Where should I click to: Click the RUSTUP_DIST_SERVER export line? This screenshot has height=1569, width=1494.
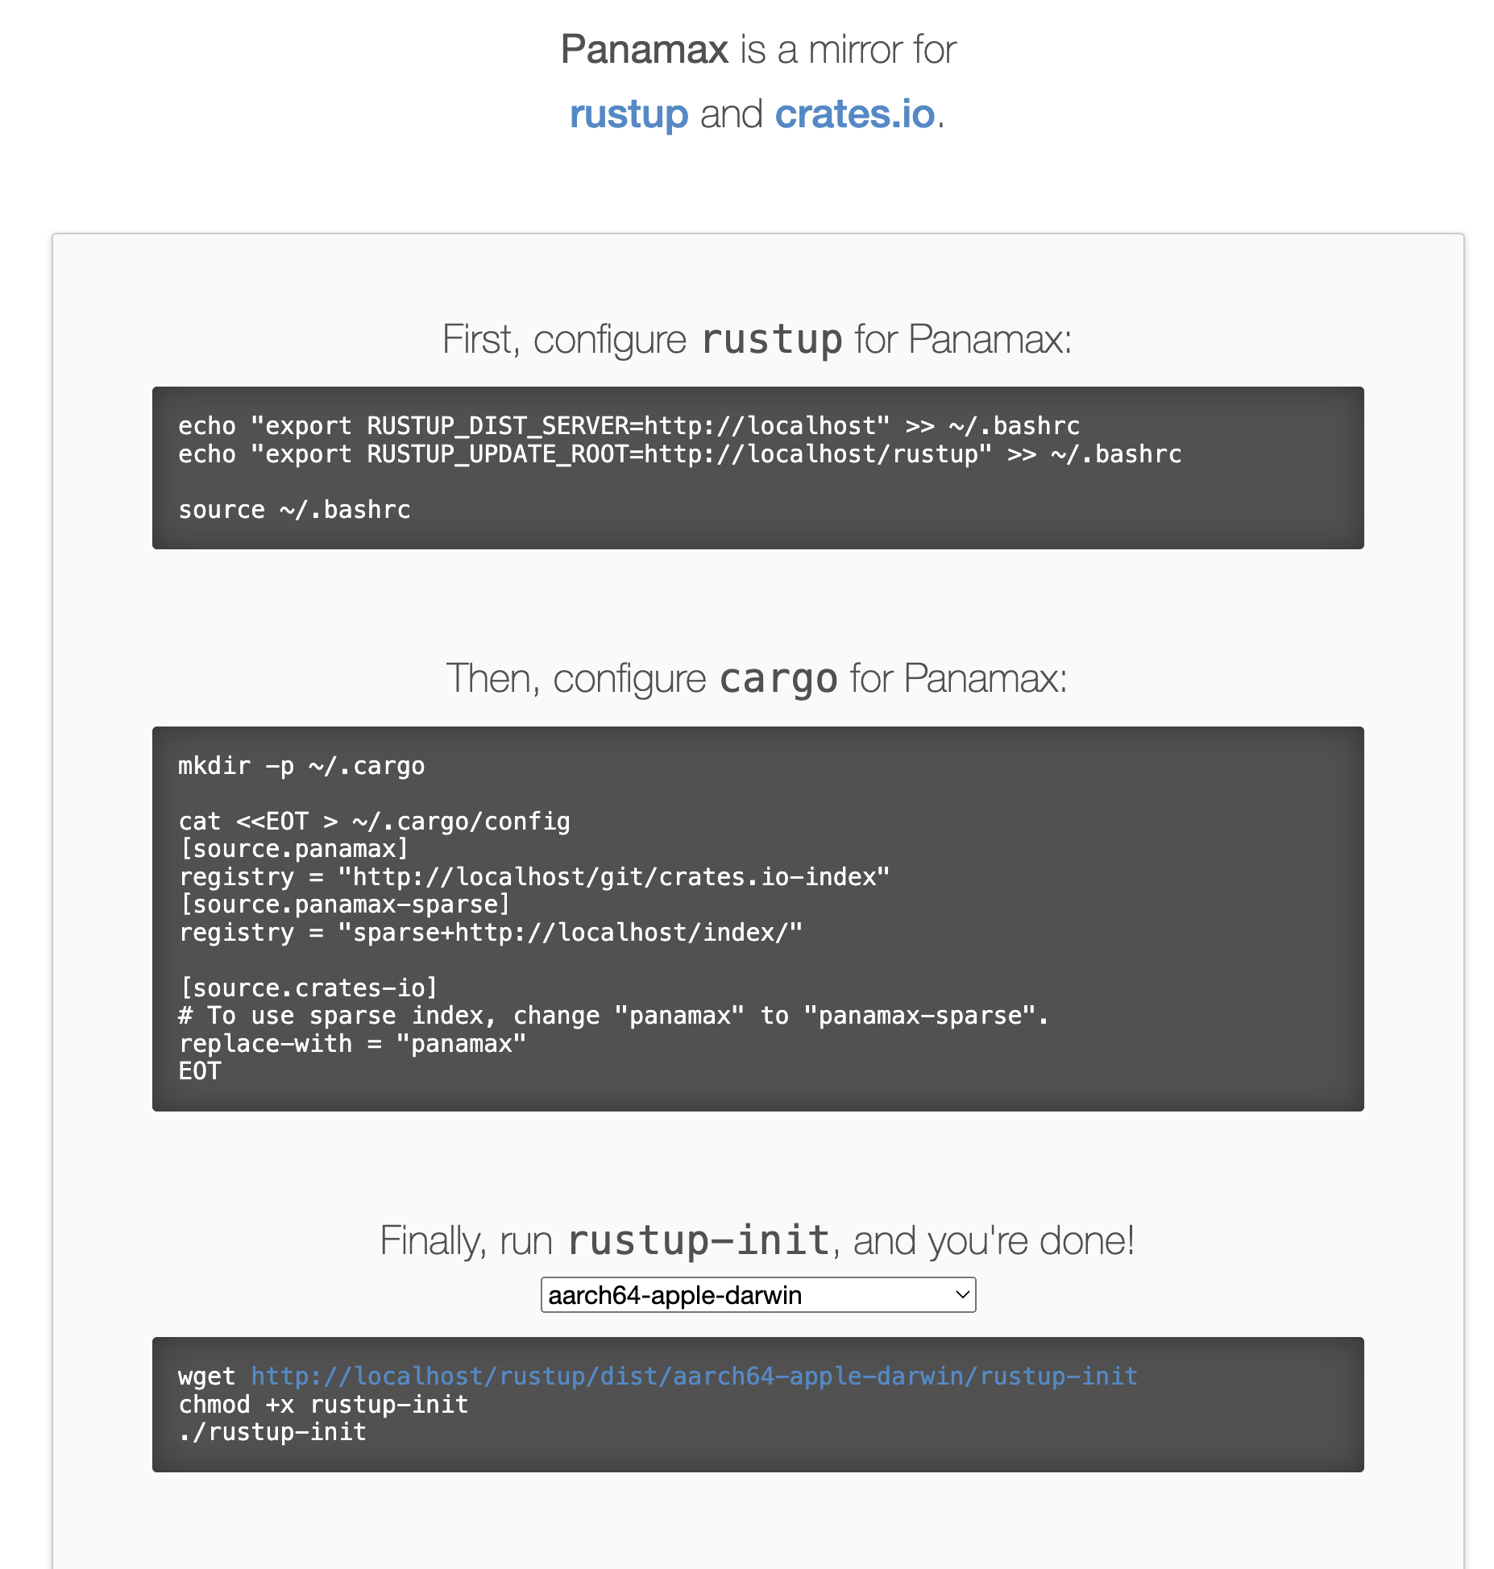629,426
